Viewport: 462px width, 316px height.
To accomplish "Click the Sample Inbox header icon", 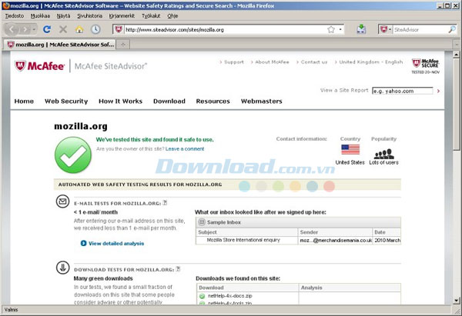I will click(202, 222).
